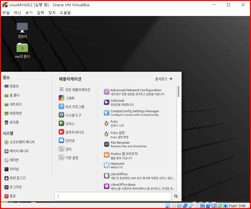251x209 pixels.
Task: Click 종료 to shut down
Action: (10, 196)
